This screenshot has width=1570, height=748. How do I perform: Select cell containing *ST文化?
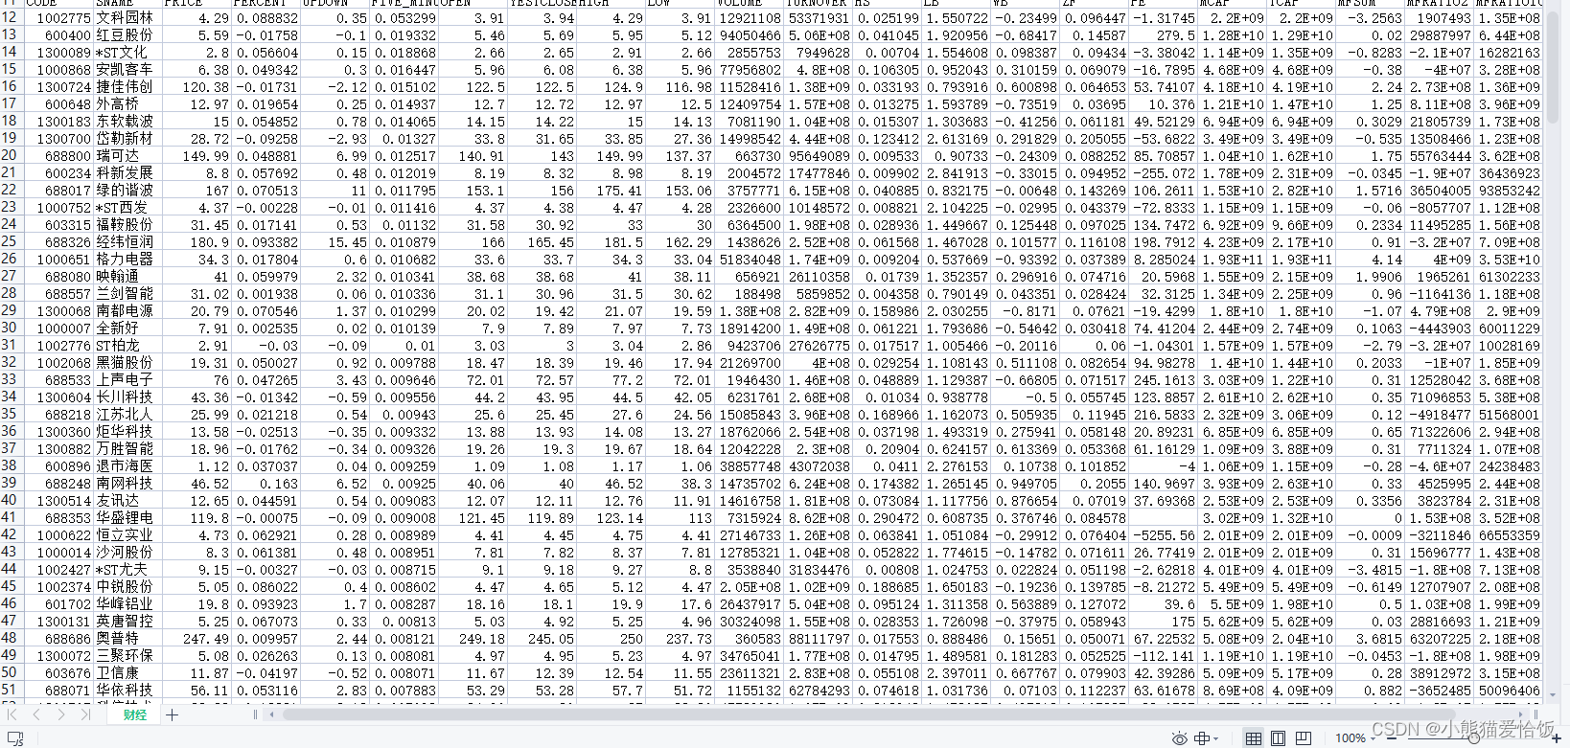click(127, 52)
